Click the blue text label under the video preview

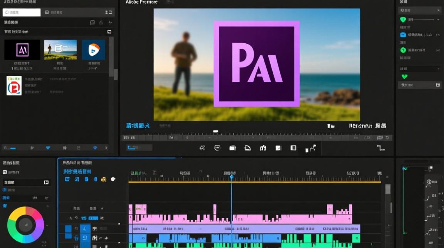138,126
